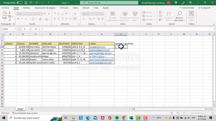The width and height of the screenshot is (216, 121).
Task: Click the select-all corner triangle
Action: click(x=2, y=34)
